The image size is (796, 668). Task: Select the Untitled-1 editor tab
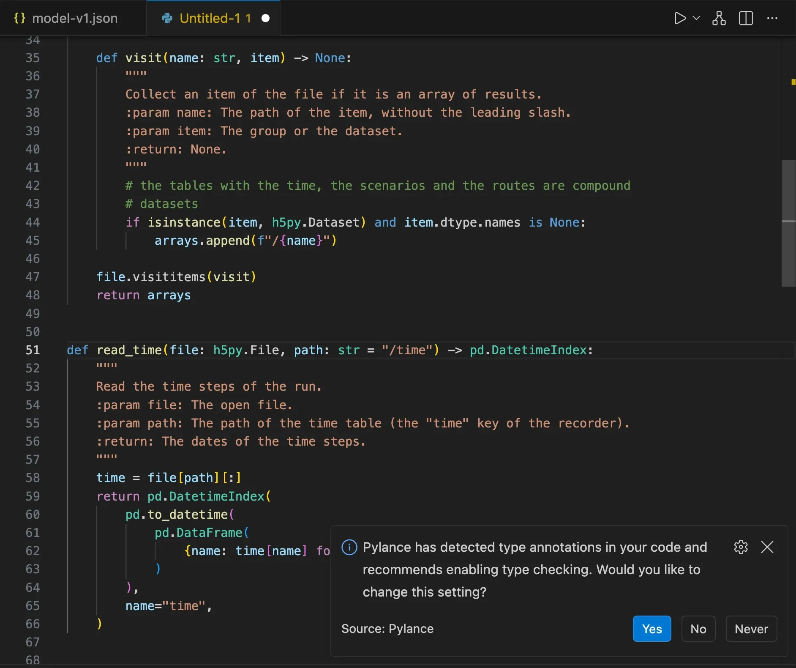pos(213,18)
